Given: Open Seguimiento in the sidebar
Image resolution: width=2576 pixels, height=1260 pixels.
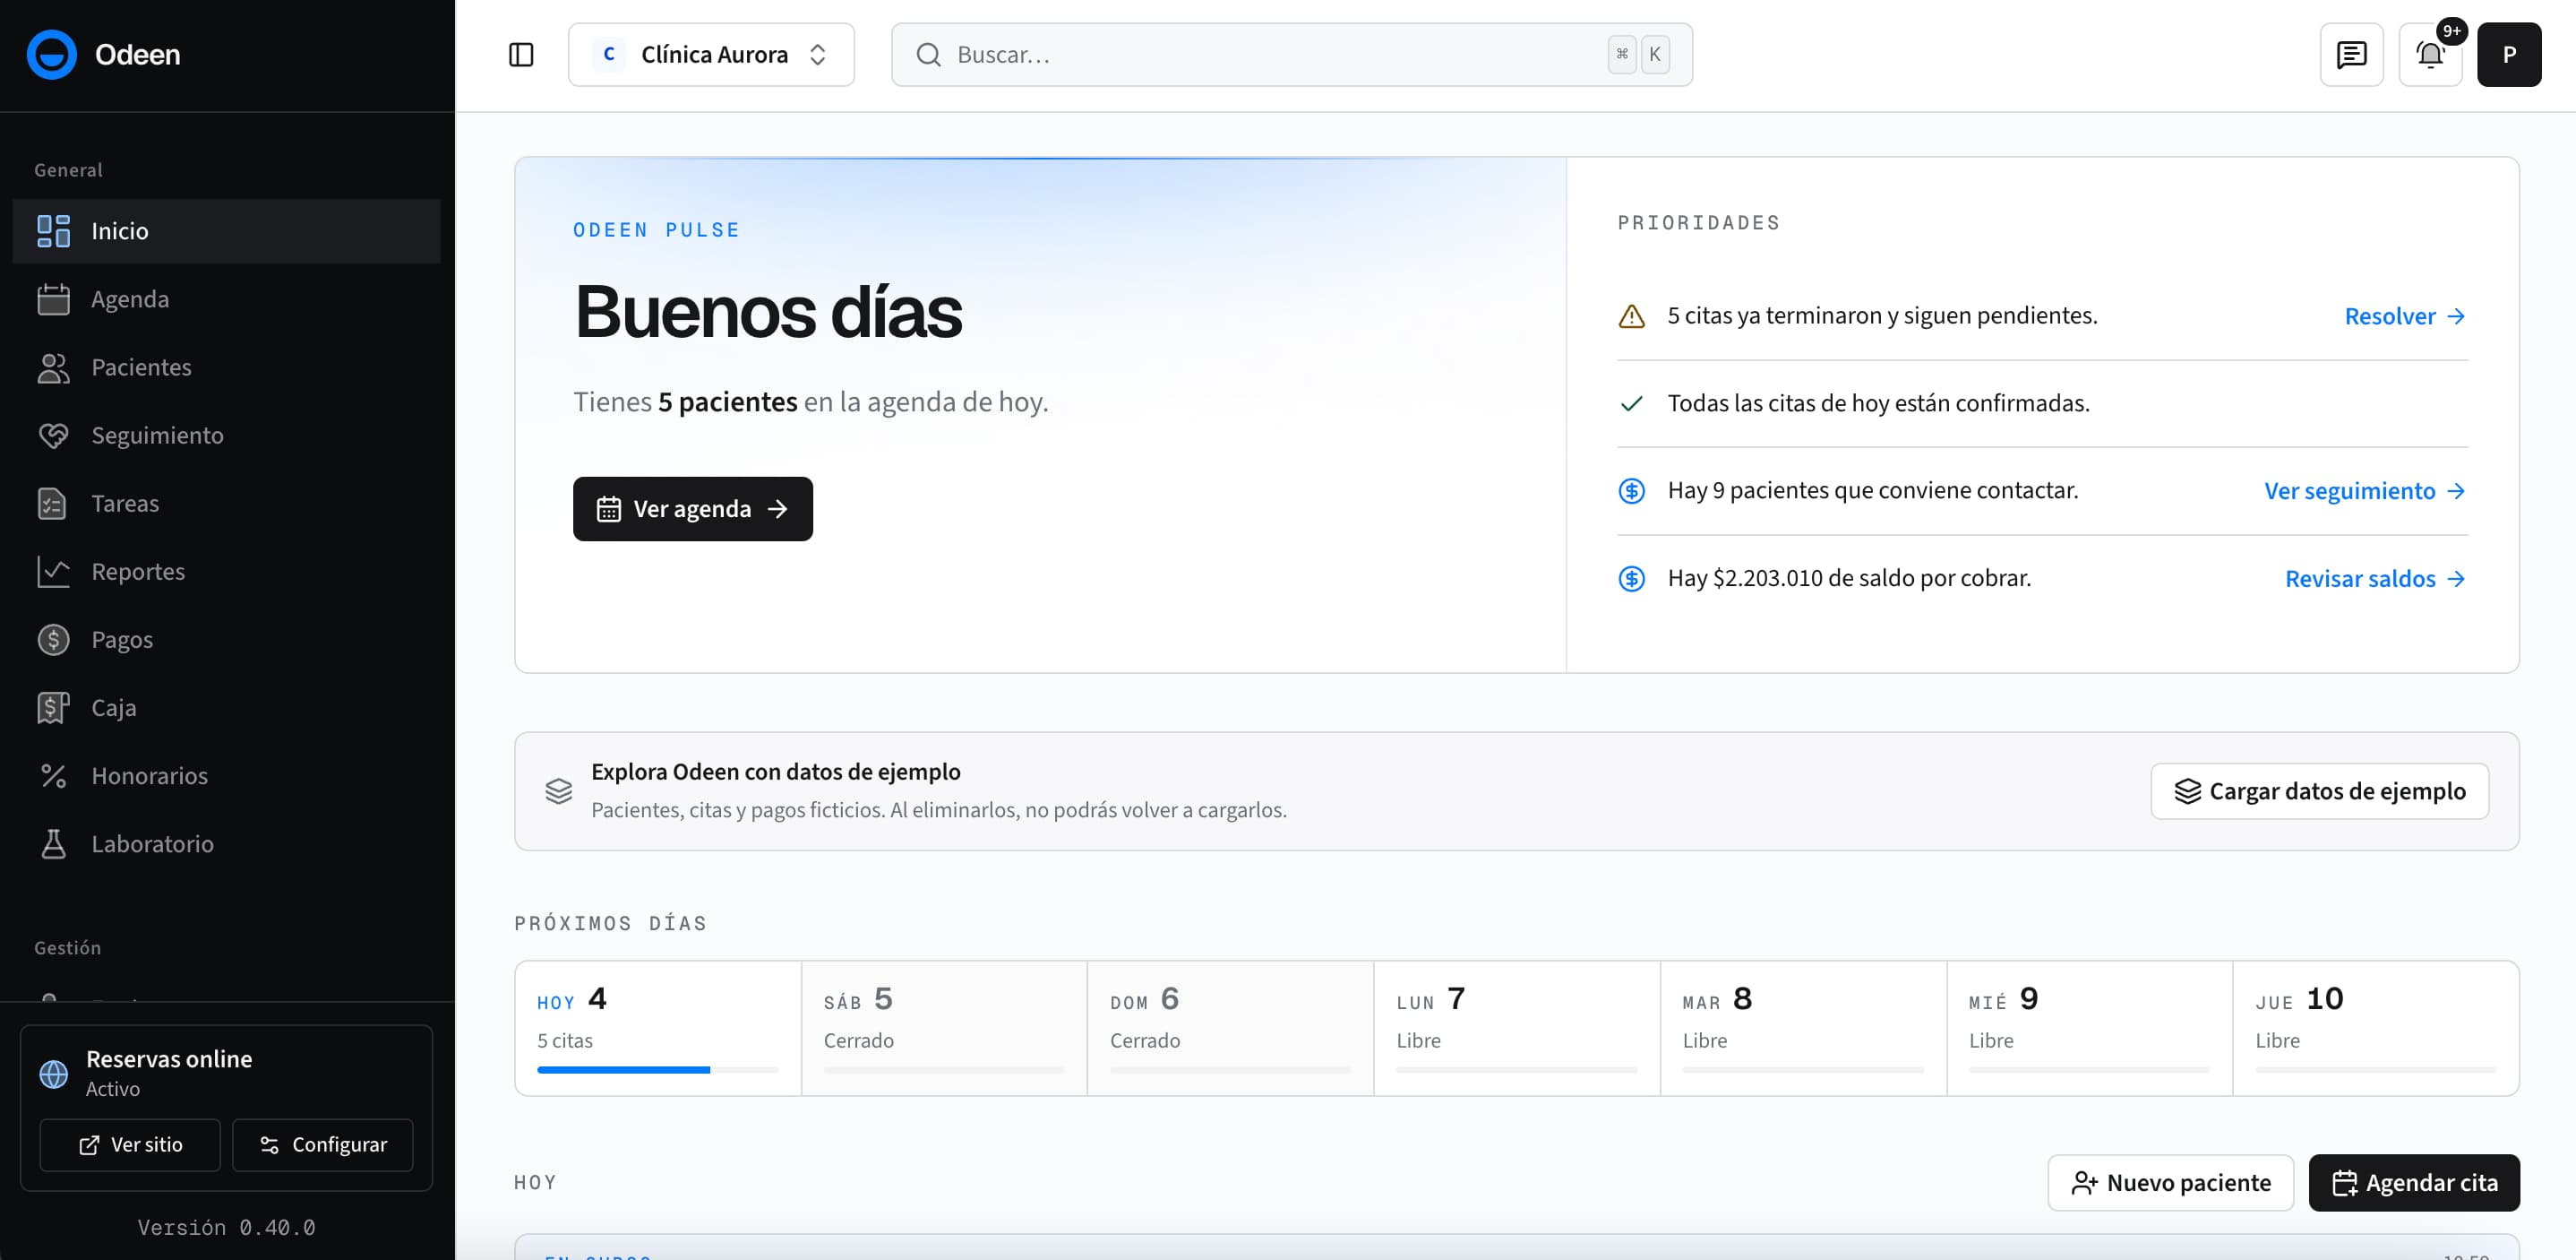Looking at the screenshot, I should coord(226,435).
